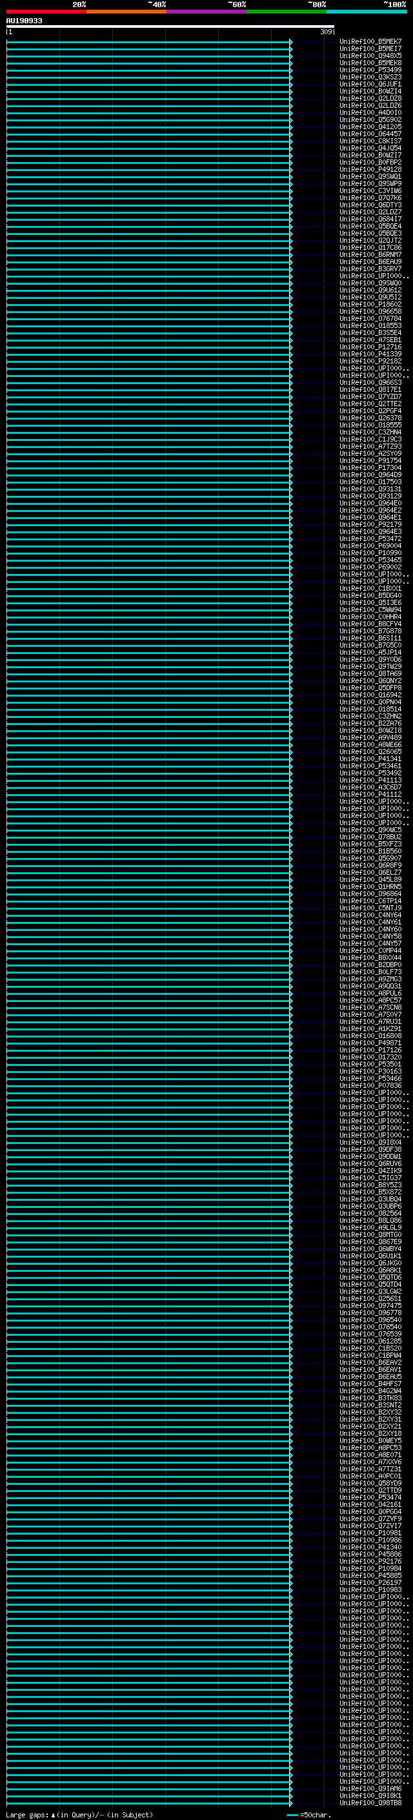Select hit label UniRef100_C0MP44
Screen dimensions: 413x1820
(x=370, y=950)
